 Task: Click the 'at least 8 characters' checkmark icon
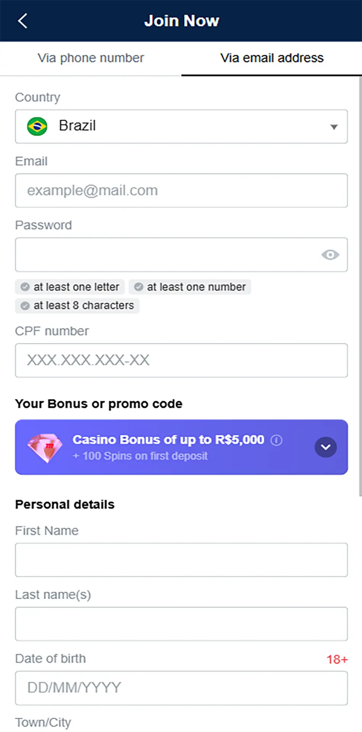tap(25, 306)
